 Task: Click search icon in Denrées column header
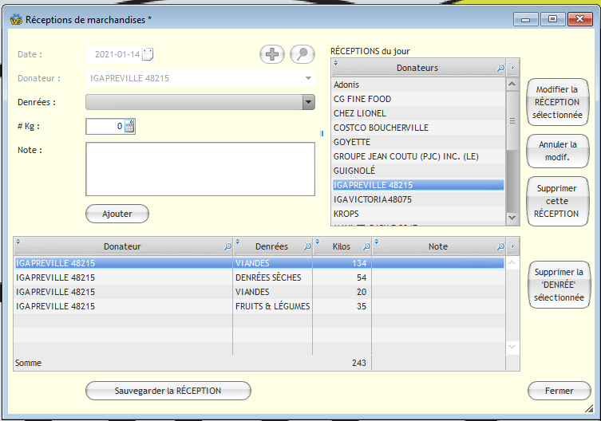pyautogui.click(x=306, y=247)
